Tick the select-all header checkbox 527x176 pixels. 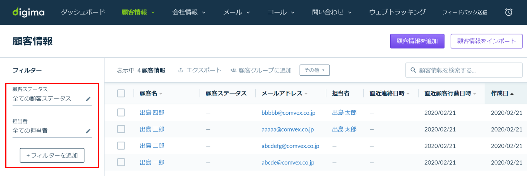tap(121, 93)
